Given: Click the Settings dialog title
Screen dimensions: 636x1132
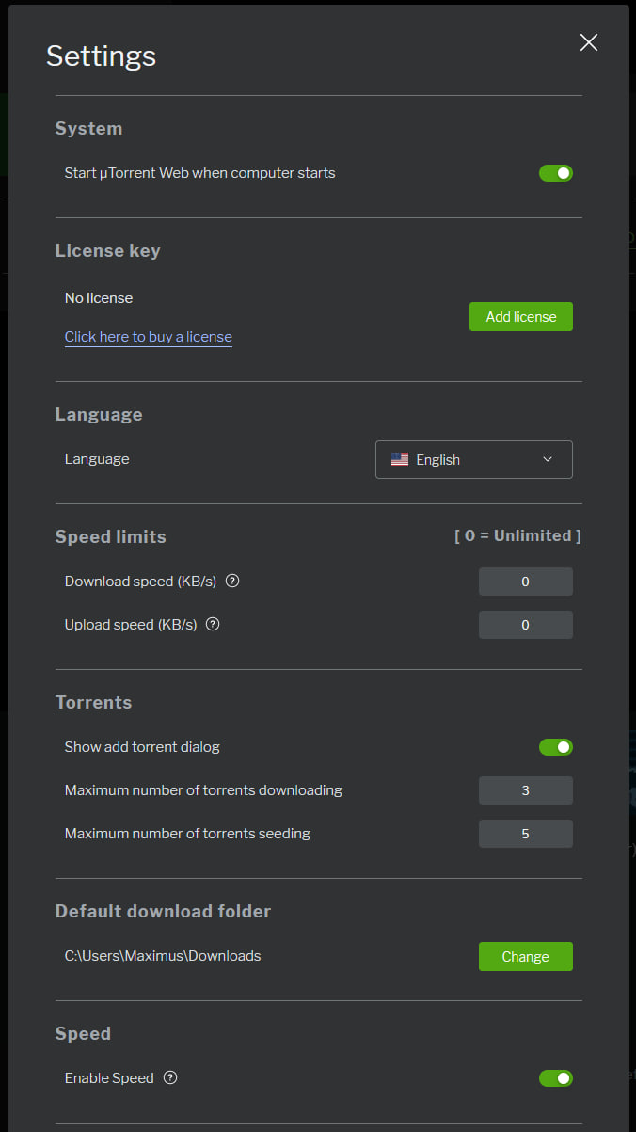Looking at the screenshot, I should coord(101,56).
